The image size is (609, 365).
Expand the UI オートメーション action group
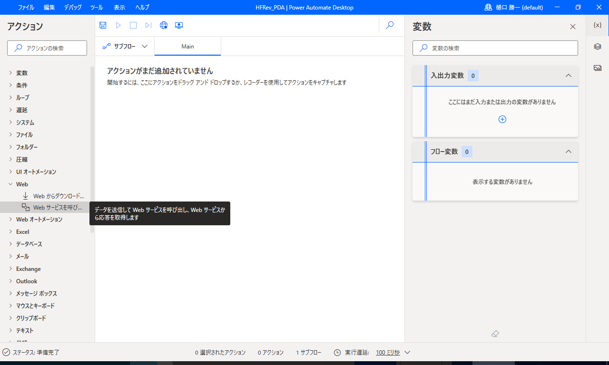pos(11,172)
